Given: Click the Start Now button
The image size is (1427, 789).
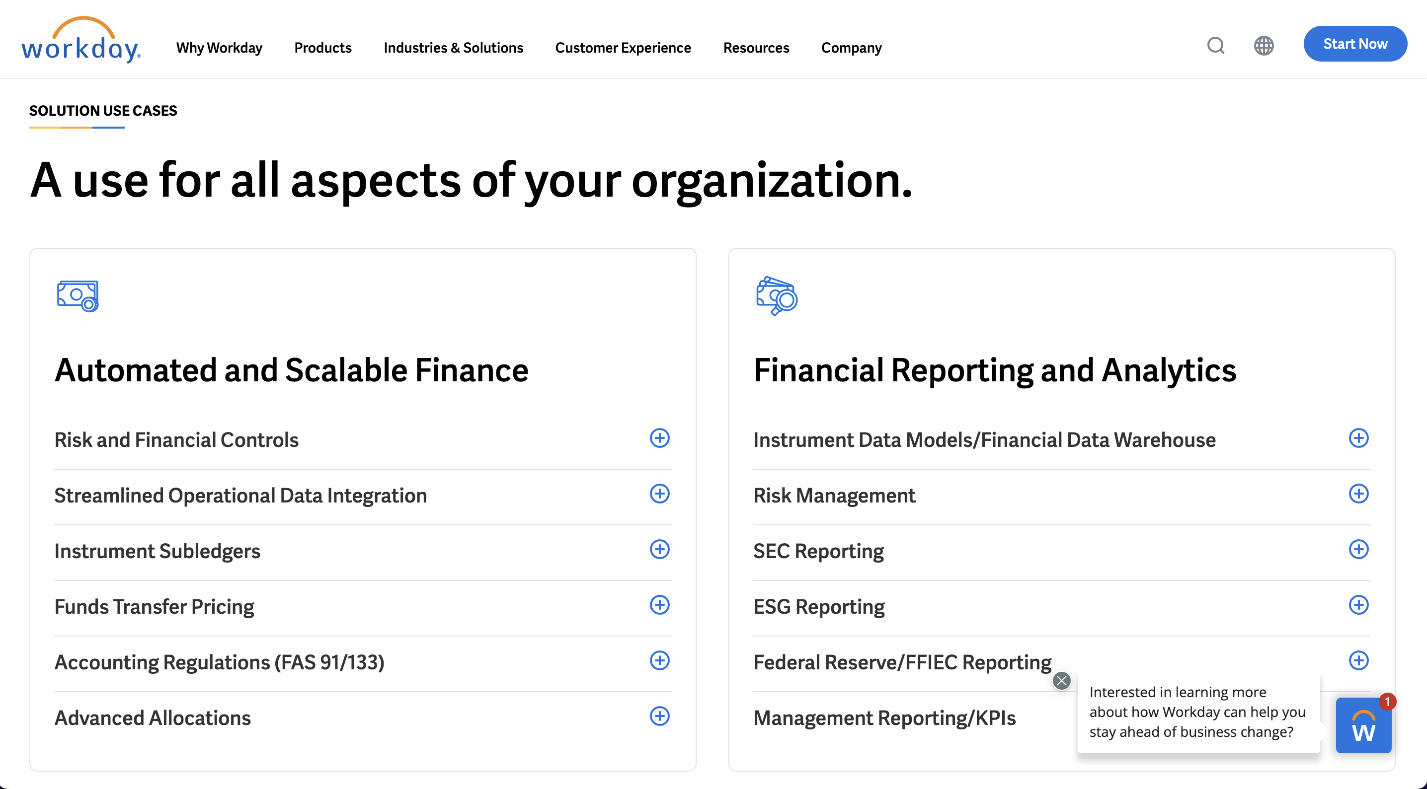Looking at the screenshot, I should click(1354, 44).
